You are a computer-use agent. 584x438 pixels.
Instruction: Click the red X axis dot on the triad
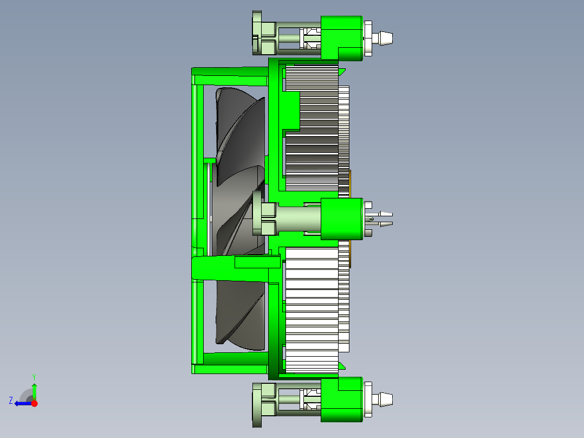click(x=34, y=403)
